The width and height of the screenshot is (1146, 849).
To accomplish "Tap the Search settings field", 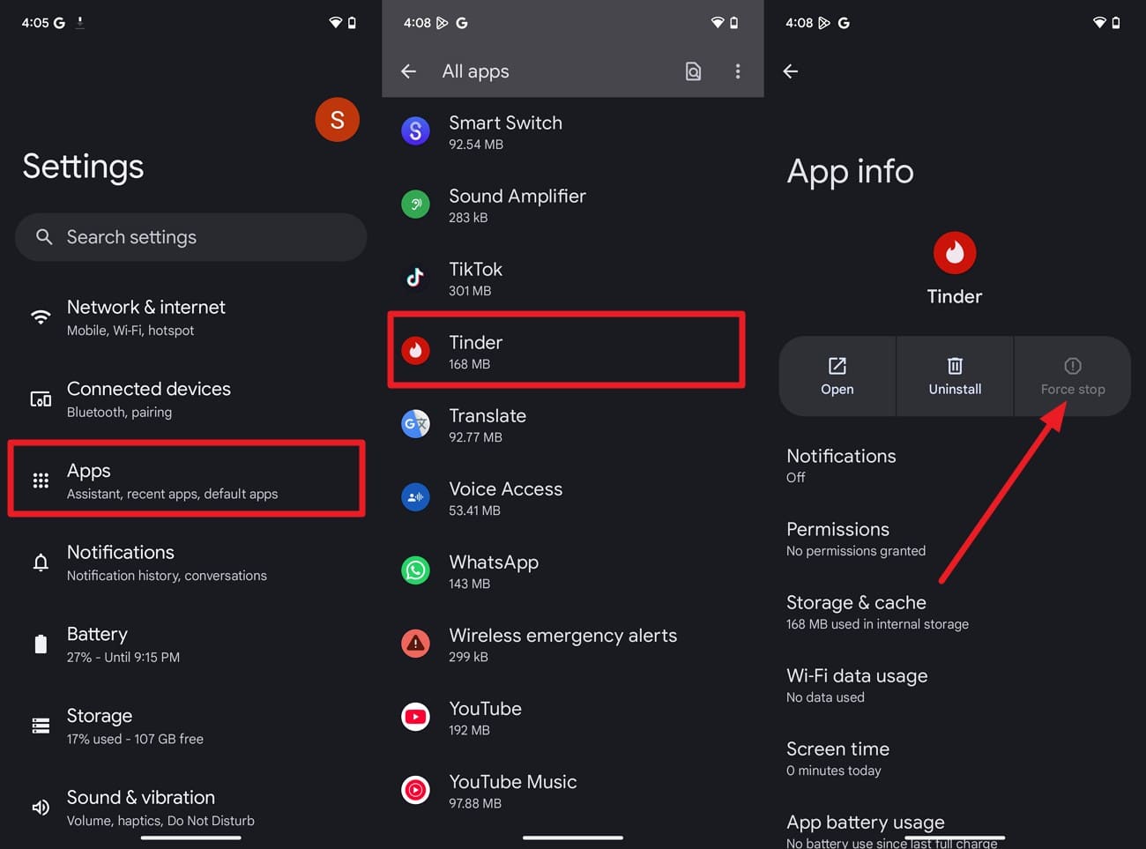I will pyautogui.click(x=190, y=237).
